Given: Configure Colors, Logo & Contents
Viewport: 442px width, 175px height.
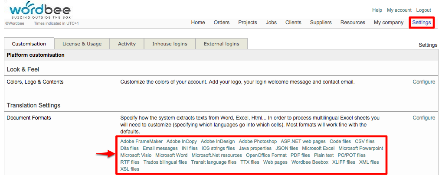Looking at the screenshot, I should pyautogui.click(x=423, y=82).
